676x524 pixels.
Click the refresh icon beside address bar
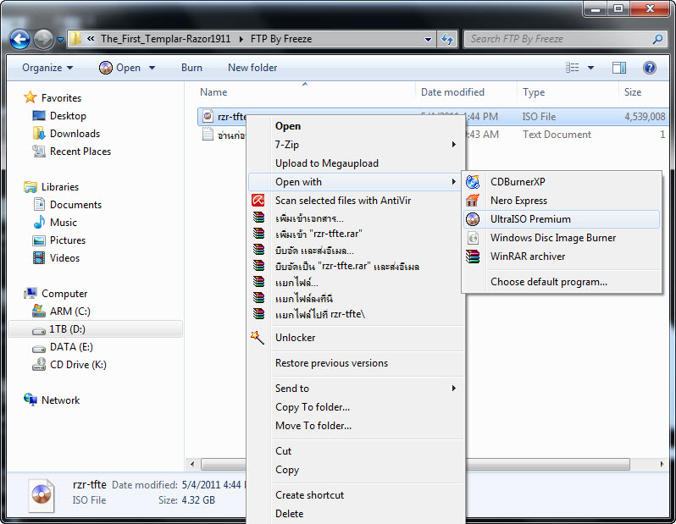(447, 39)
